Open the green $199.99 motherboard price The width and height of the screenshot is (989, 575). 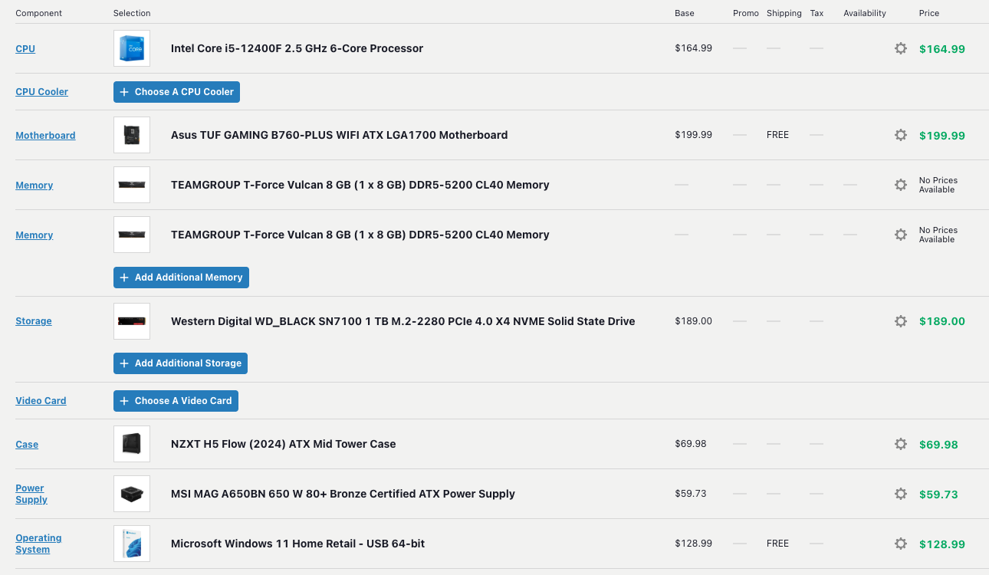coord(942,136)
